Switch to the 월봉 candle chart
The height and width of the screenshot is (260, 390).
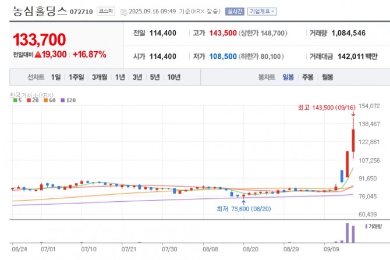pos(327,77)
